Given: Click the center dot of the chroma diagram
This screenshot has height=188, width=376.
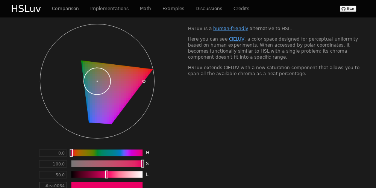Looking at the screenshot, I should coord(97,81).
